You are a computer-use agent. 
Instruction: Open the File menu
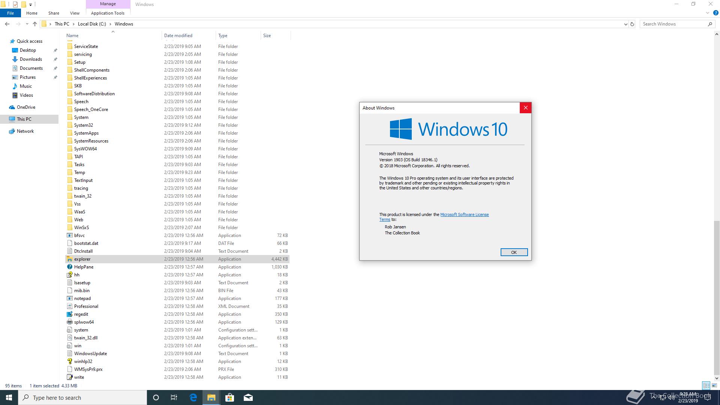10,13
